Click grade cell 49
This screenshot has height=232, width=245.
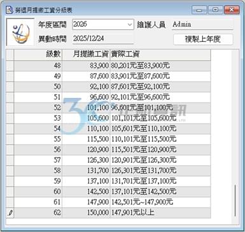coord(38,76)
